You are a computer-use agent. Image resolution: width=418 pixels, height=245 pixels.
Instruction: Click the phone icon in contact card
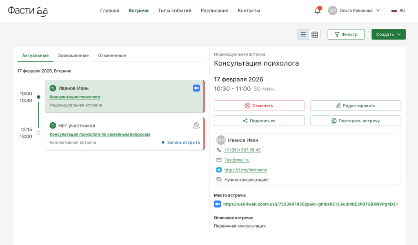point(219,150)
